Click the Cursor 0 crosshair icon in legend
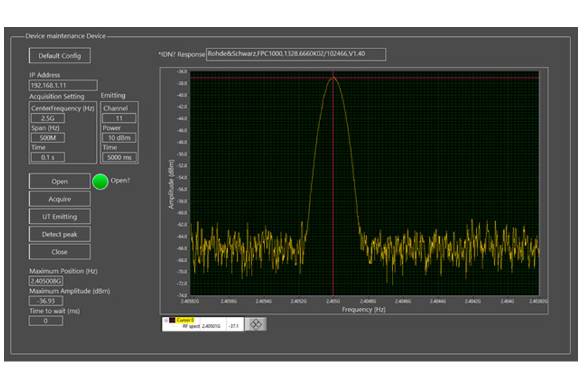The height and width of the screenshot is (388, 582). [x=171, y=320]
